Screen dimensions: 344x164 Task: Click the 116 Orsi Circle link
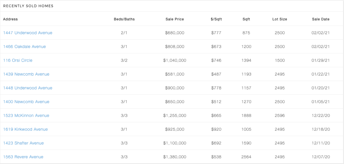(x=17, y=60)
